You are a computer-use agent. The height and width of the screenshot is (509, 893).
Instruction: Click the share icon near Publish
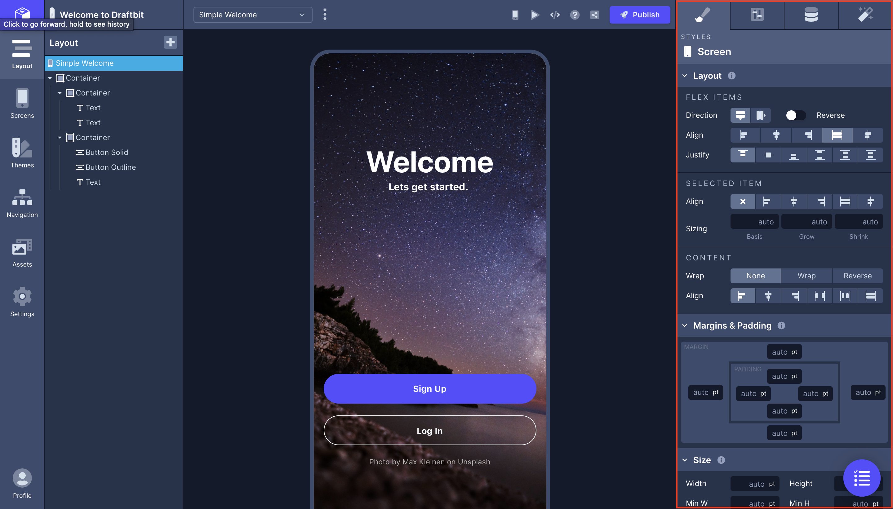[594, 15]
